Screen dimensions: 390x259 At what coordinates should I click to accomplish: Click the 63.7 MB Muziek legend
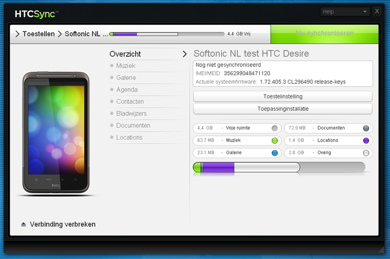point(237,140)
